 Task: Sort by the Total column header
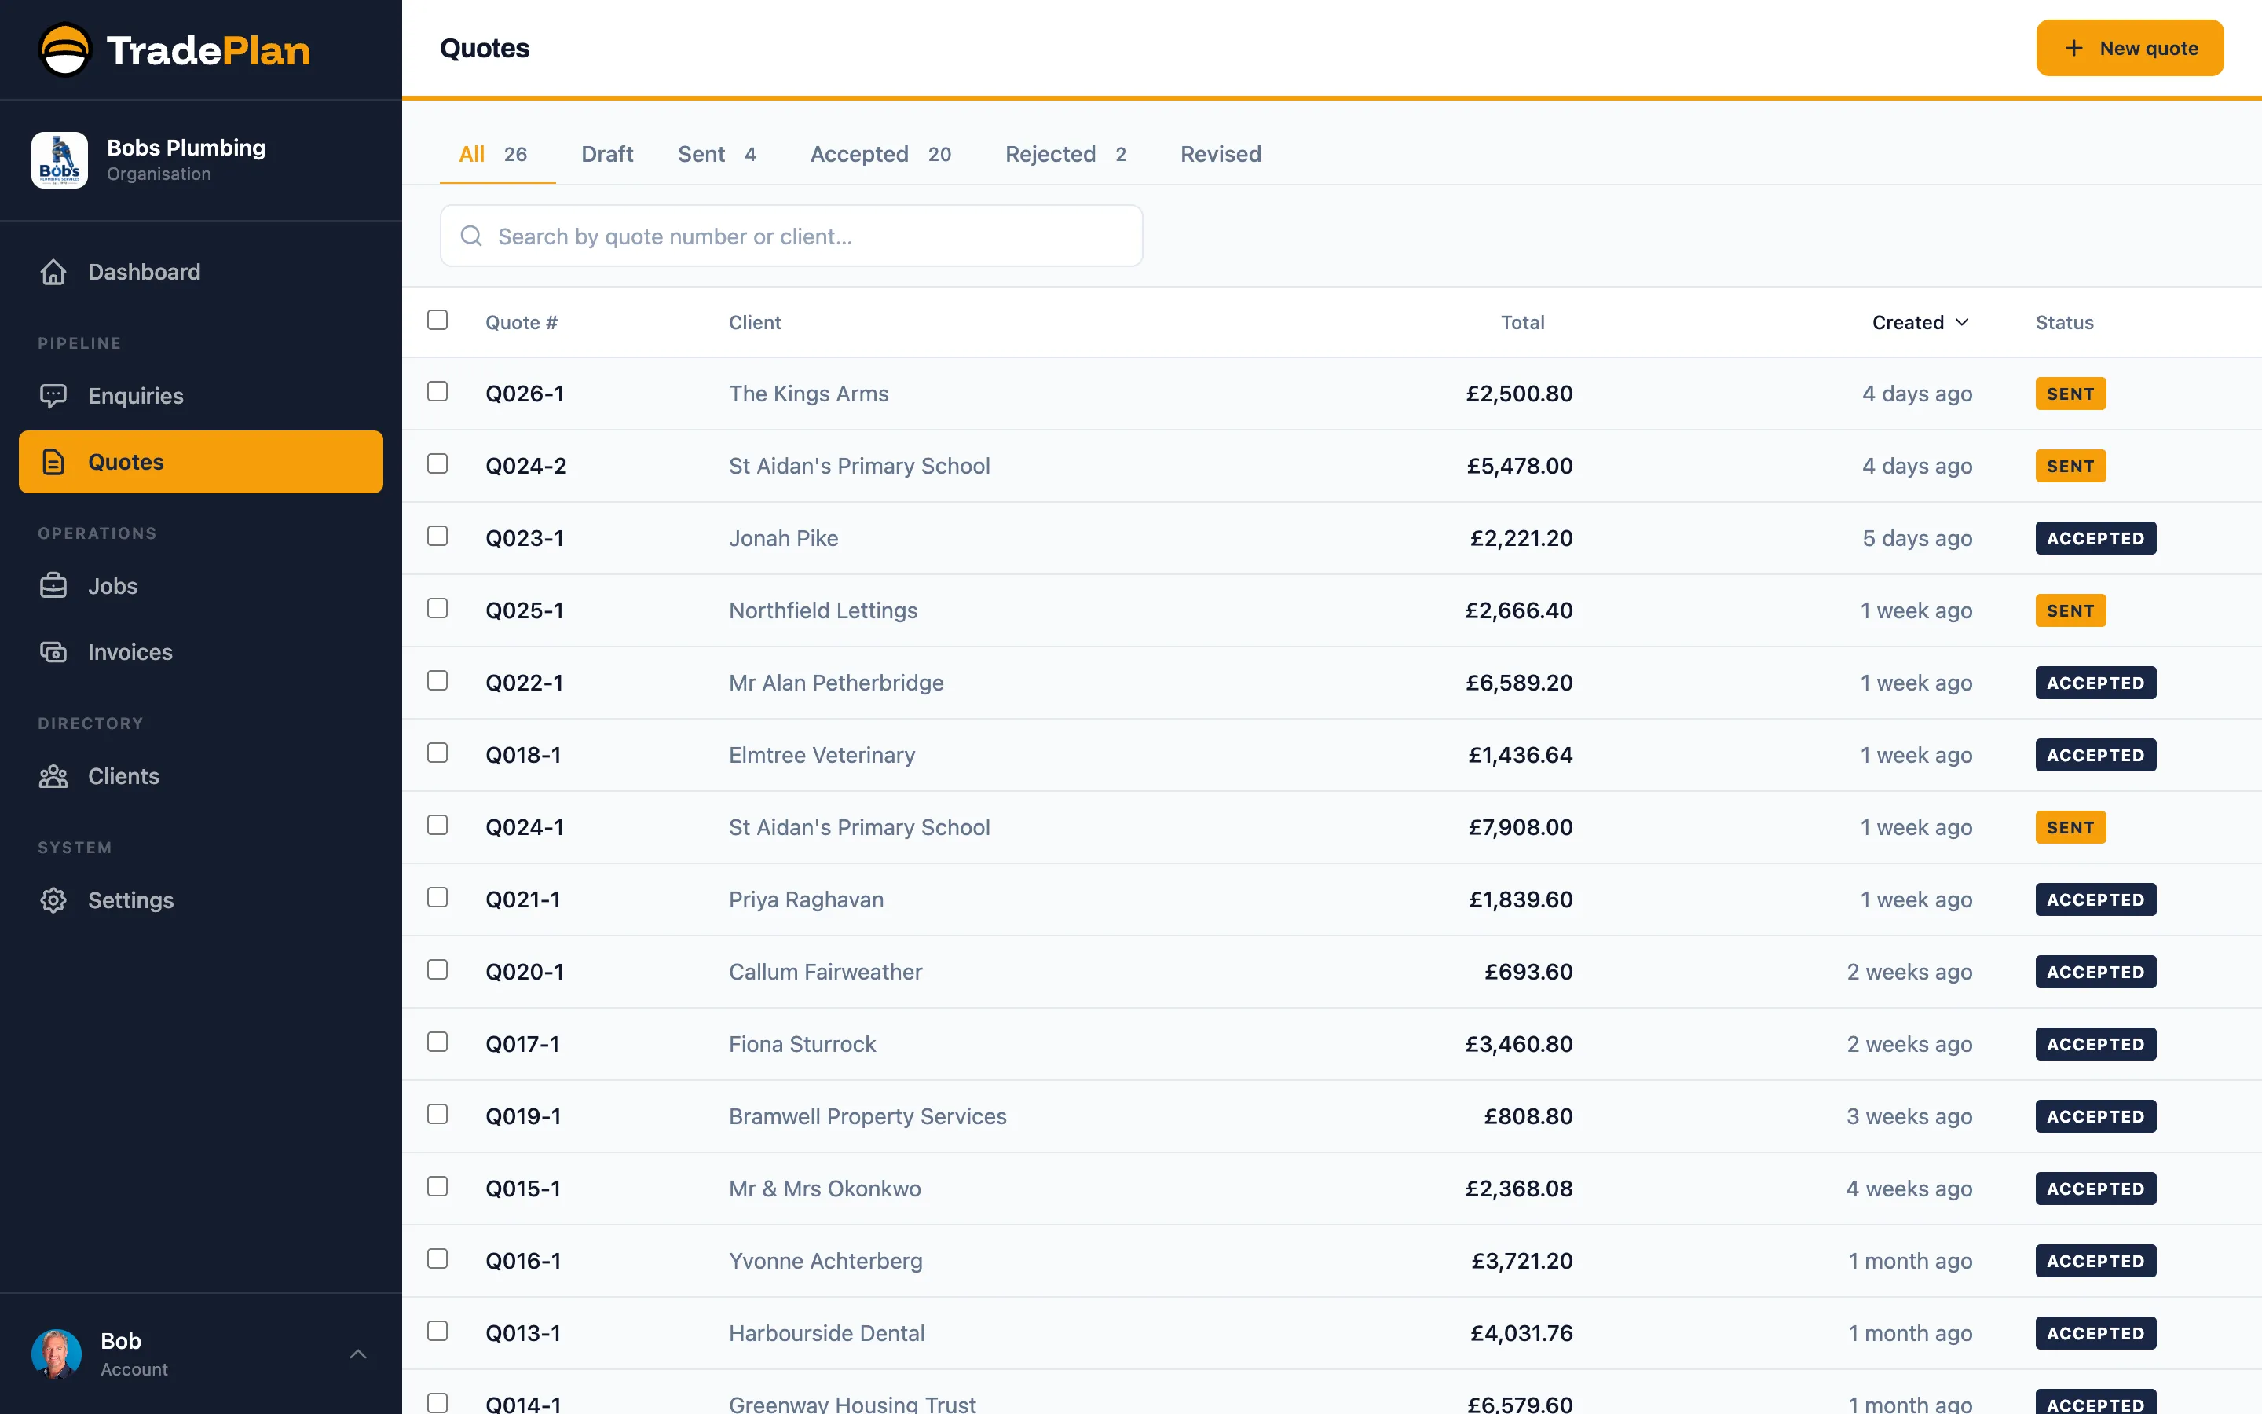tap(1521, 322)
